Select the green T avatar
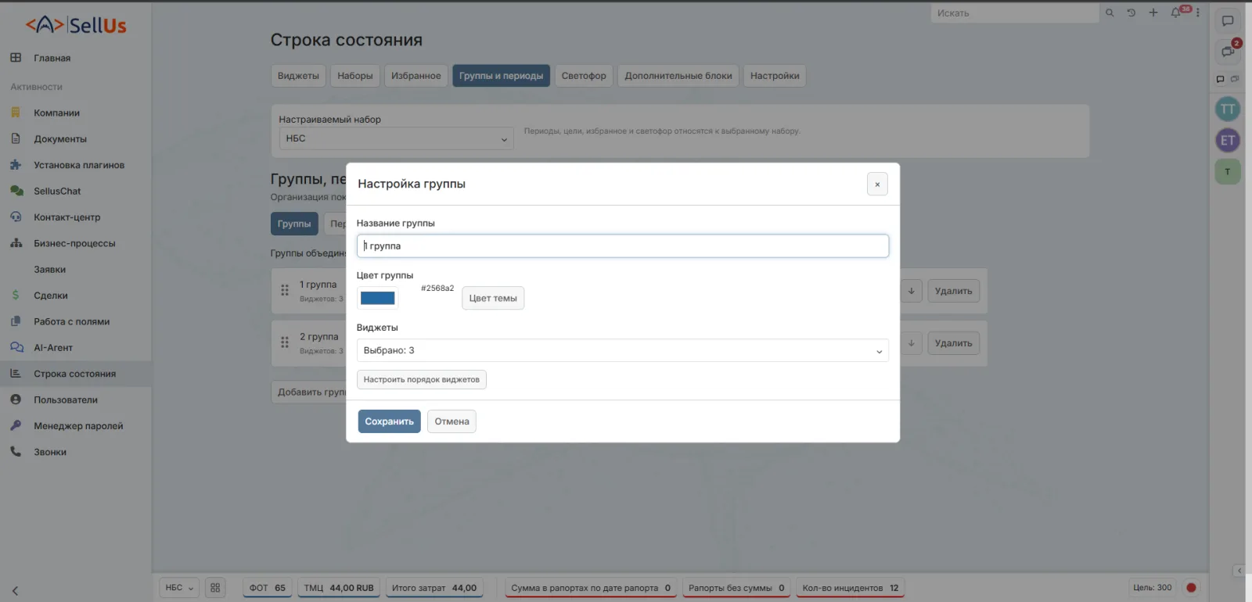Screen dimensions: 1252x602 pos(1228,172)
